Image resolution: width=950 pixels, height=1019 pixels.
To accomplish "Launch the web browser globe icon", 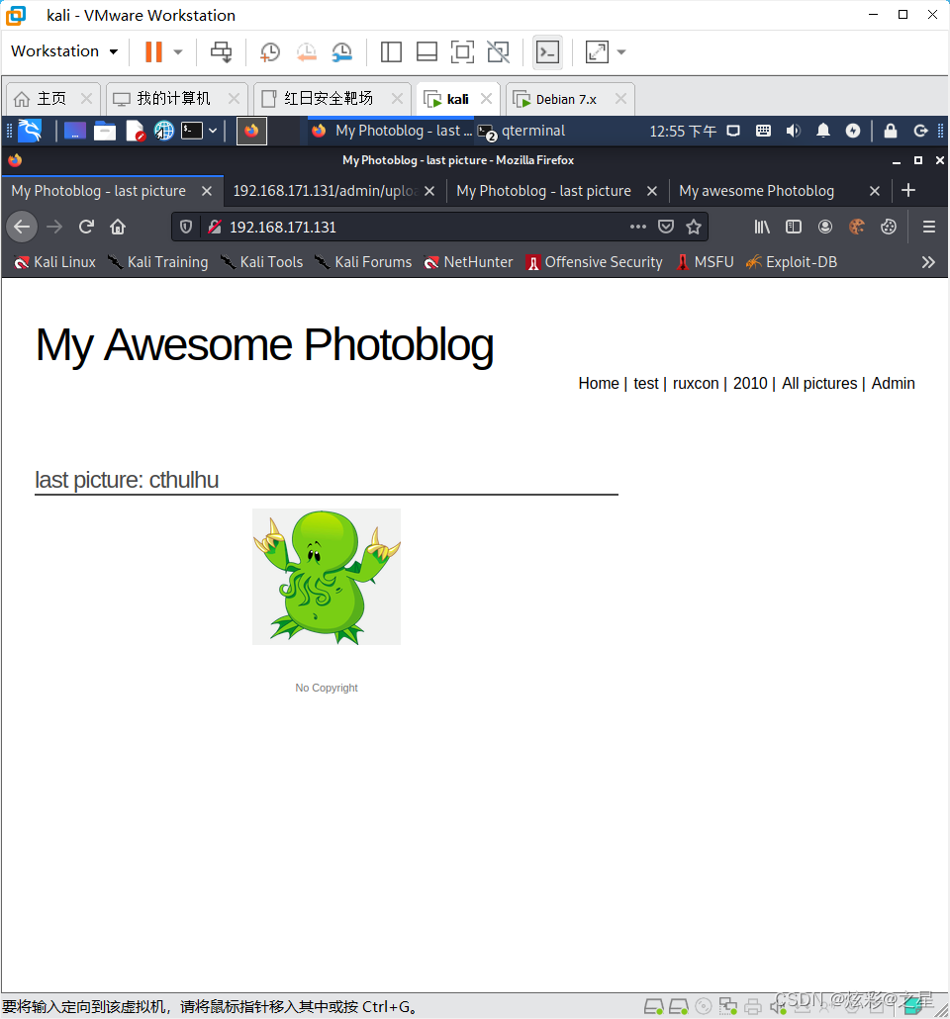I will click(164, 131).
